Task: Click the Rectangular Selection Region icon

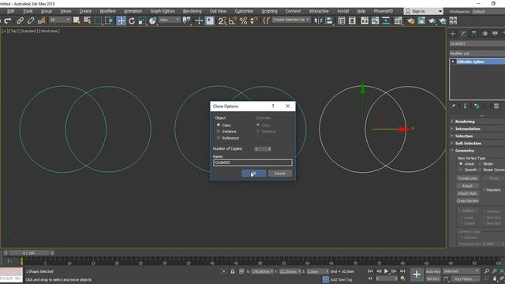Action: [98, 21]
